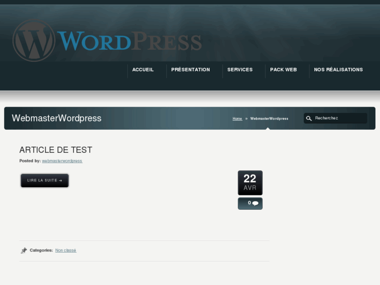Viewport: 380px width, 285px height.
Task: Click the WordPress logo in the header
Action: (x=107, y=40)
